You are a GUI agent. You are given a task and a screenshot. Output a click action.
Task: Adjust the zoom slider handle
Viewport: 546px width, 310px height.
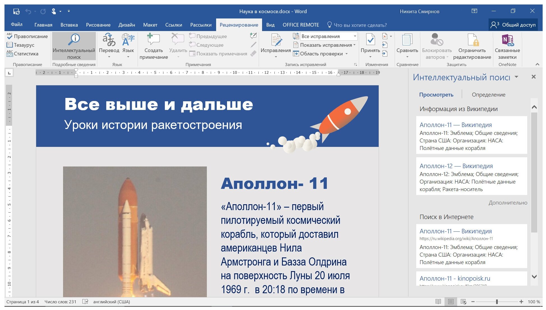pos(497,302)
